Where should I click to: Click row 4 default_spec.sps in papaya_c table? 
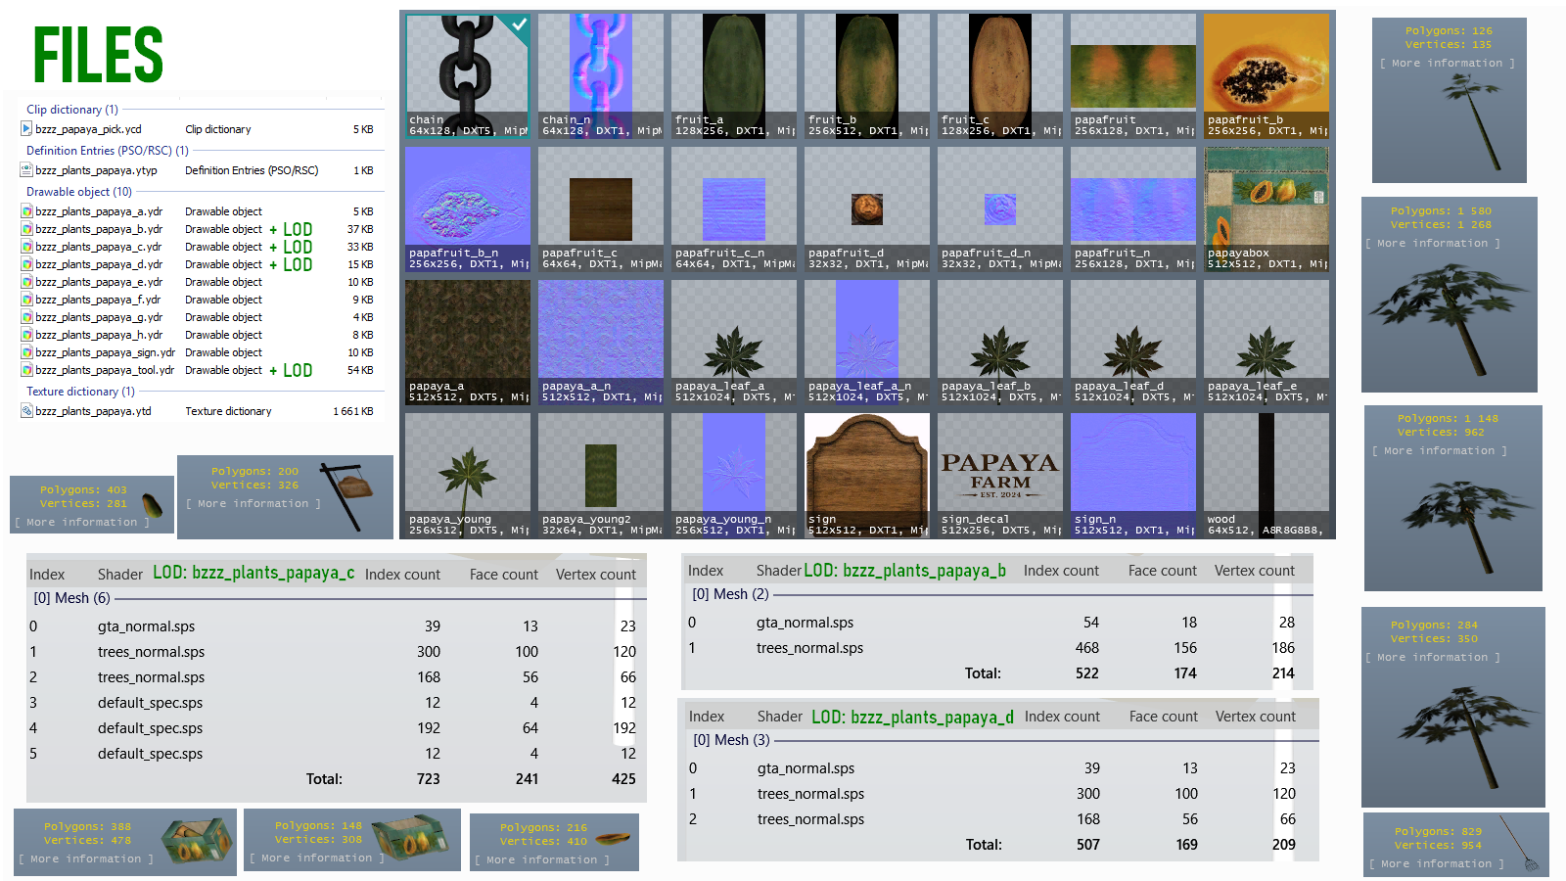click(x=333, y=727)
